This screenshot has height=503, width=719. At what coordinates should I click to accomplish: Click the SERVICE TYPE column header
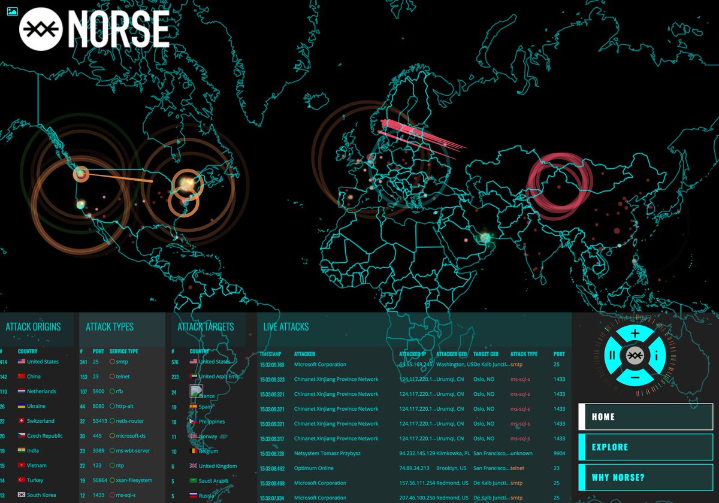click(124, 352)
